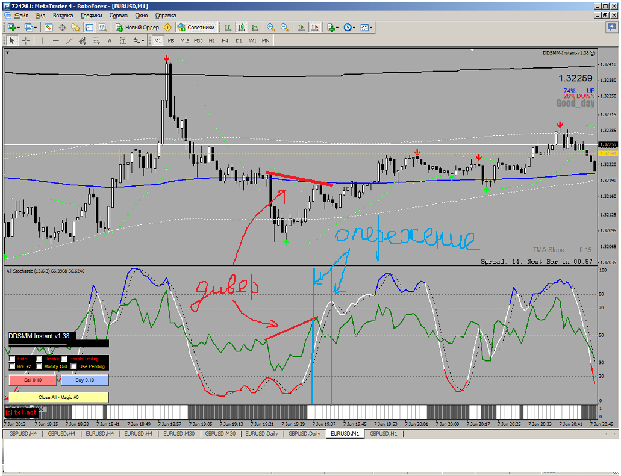Select the M15 timeframe button

pyautogui.click(x=184, y=40)
